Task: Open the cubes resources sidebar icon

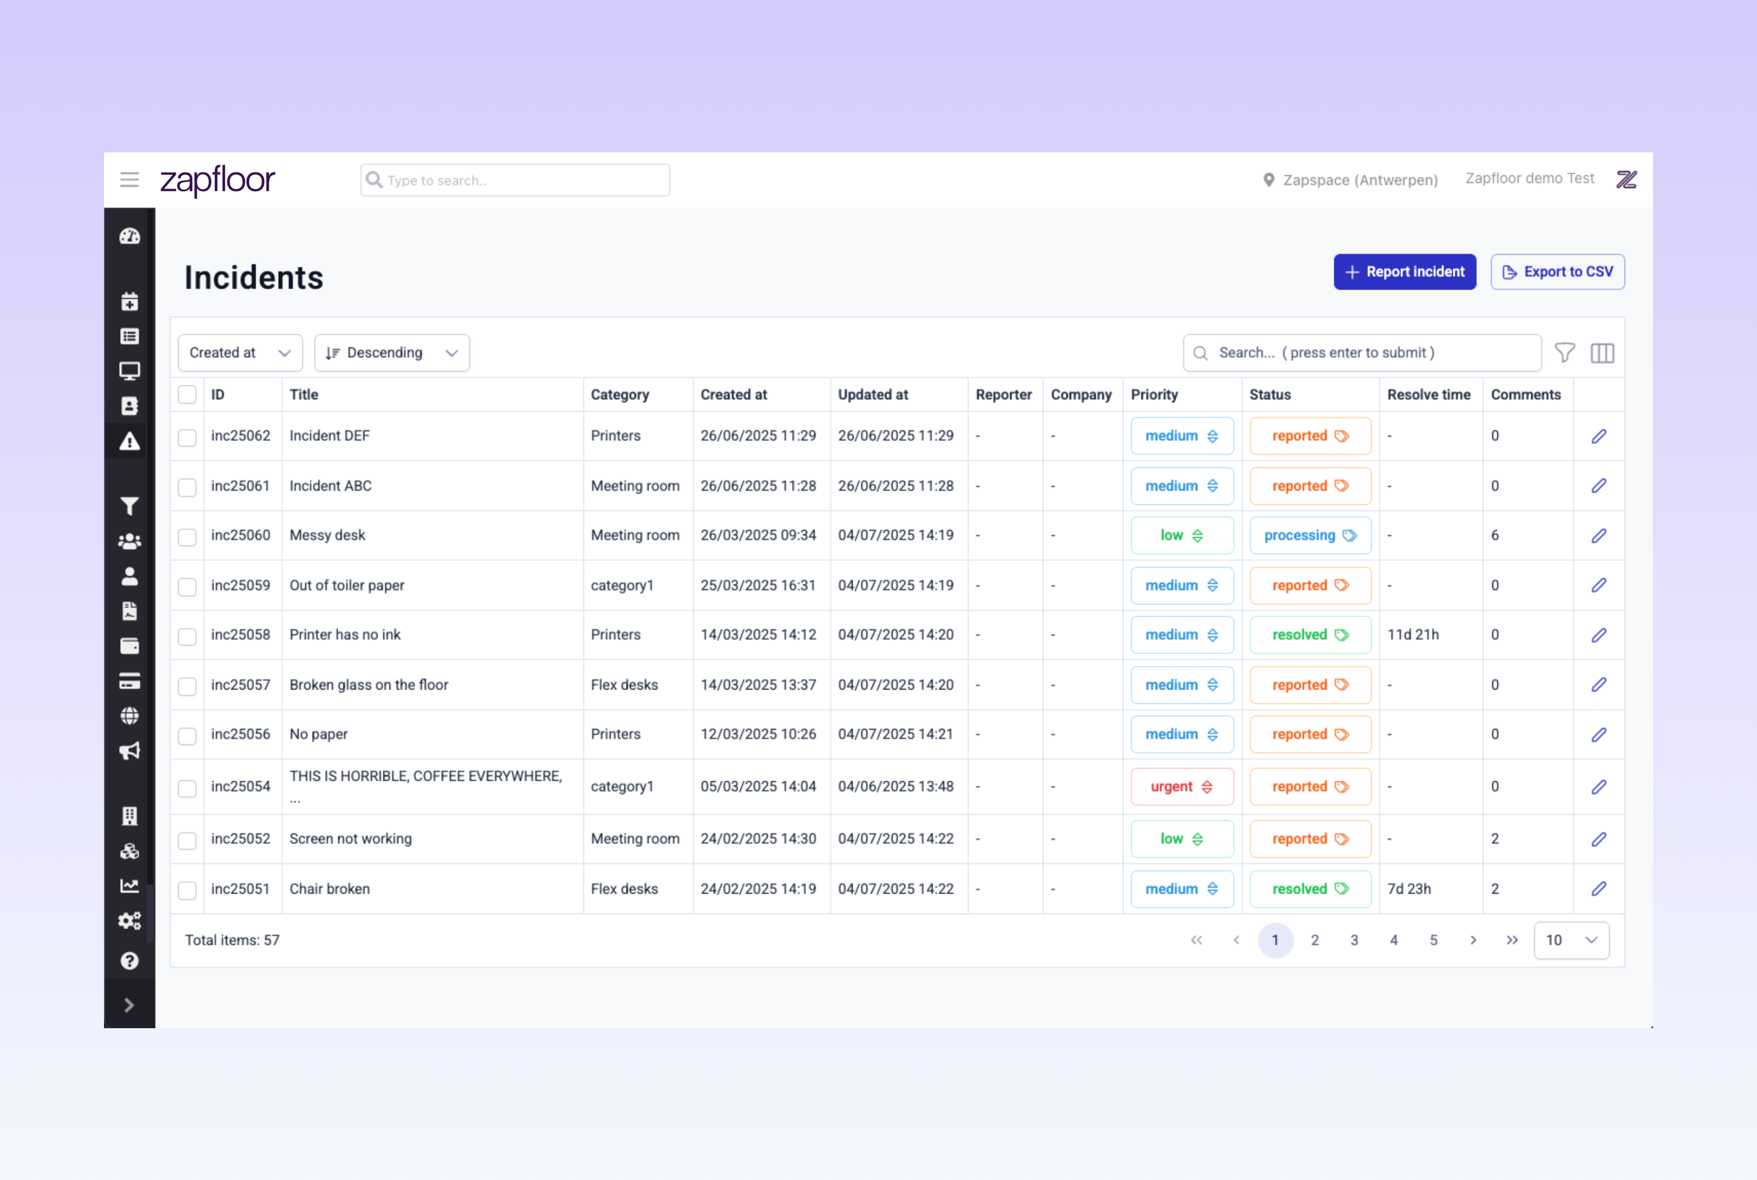Action: click(130, 851)
